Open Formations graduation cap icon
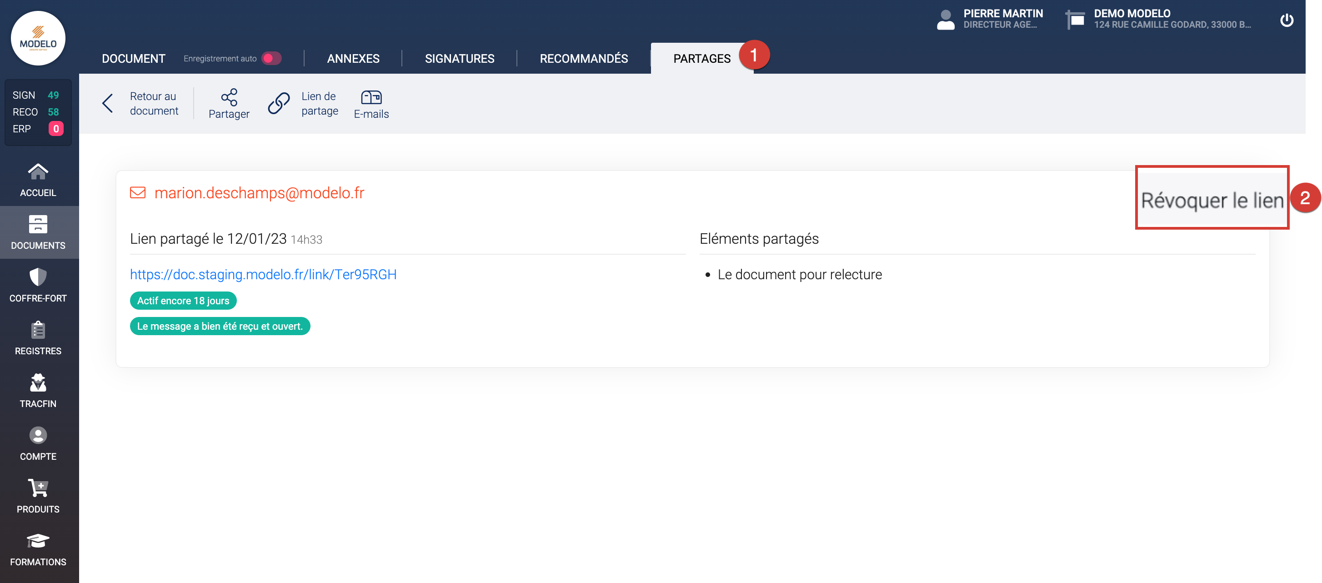1322x583 pixels. point(38,541)
